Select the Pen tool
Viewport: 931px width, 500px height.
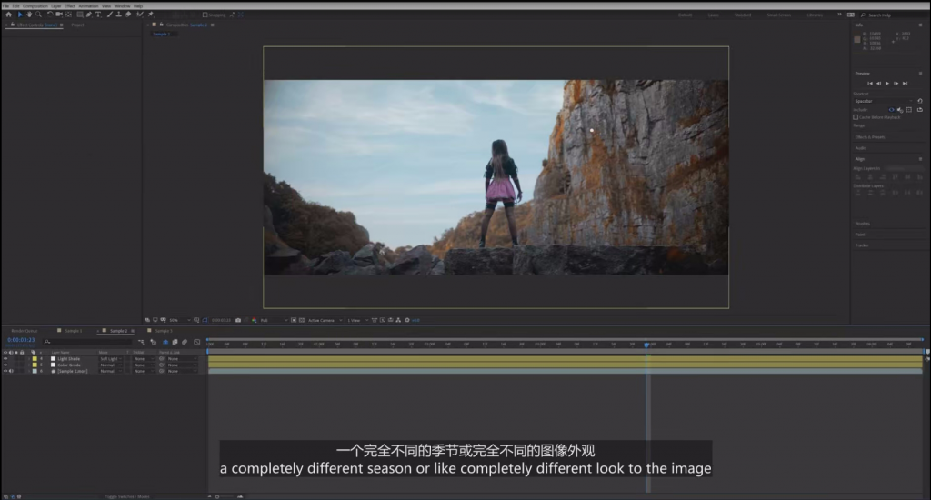[89, 15]
